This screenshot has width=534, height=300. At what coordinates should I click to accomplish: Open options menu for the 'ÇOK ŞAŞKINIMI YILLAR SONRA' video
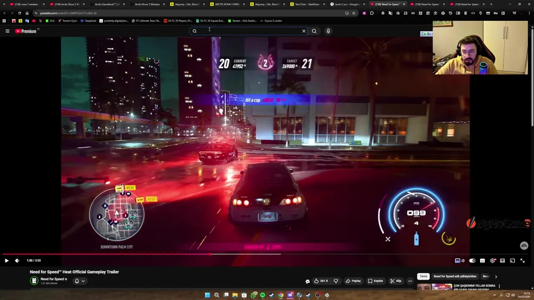[499, 286]
